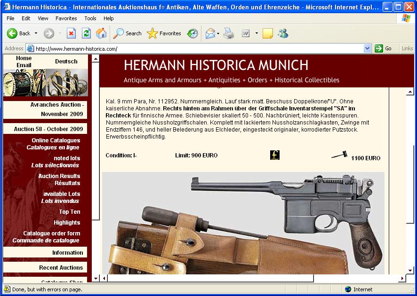
Task: Open the View menu
Action: [43, 18]
